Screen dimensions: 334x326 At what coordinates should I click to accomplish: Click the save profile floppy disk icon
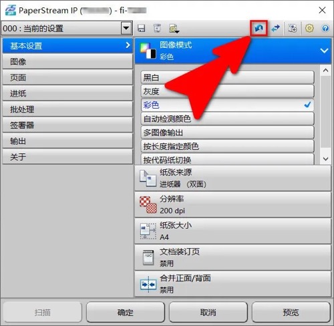[x=142, y=29]
